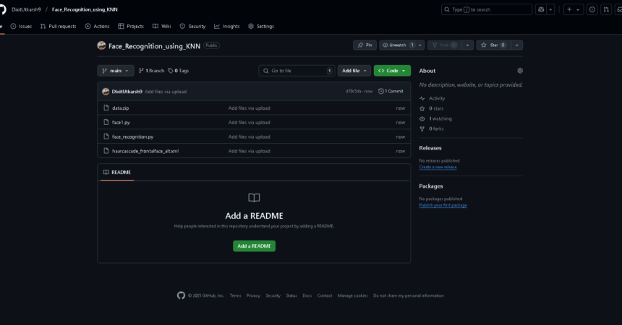
Task: Expand the Unwatch options dropdown
Action: pyautogui.click(x=420, y=45)
